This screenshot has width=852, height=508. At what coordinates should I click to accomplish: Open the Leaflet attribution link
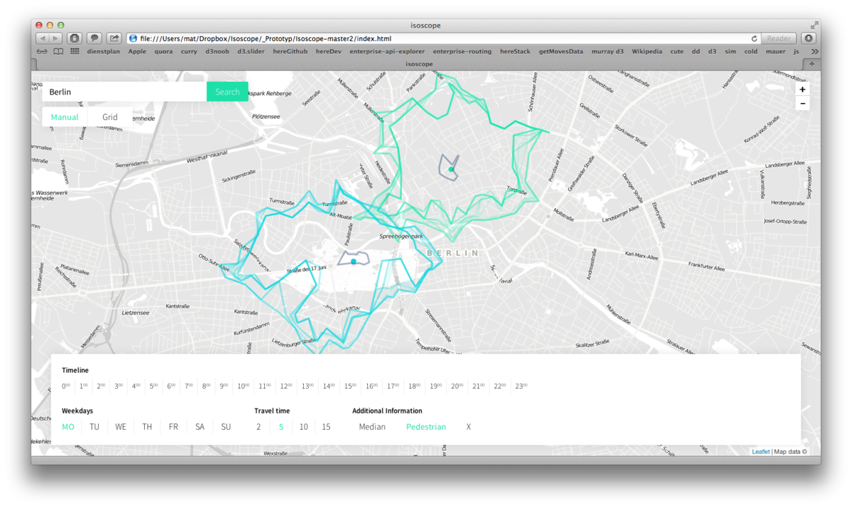(761, 452)
